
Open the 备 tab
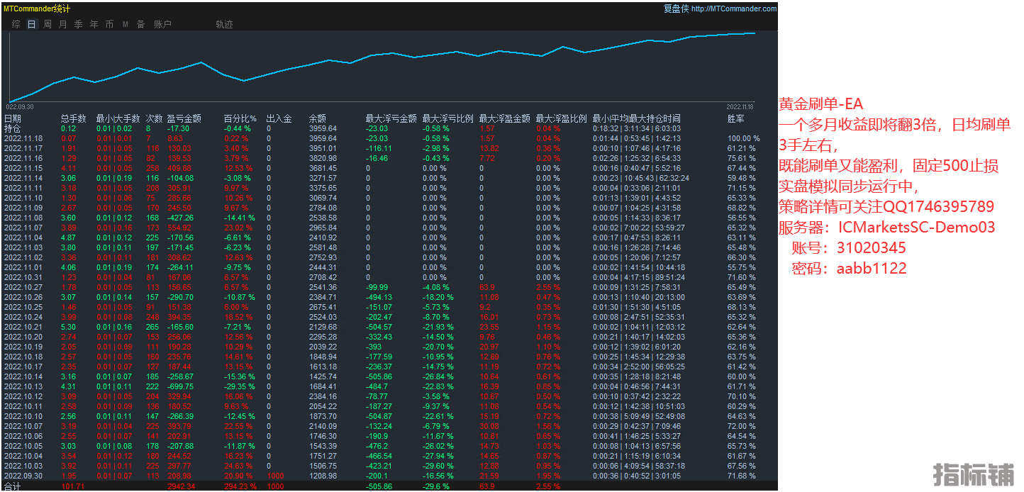(140, 24)
